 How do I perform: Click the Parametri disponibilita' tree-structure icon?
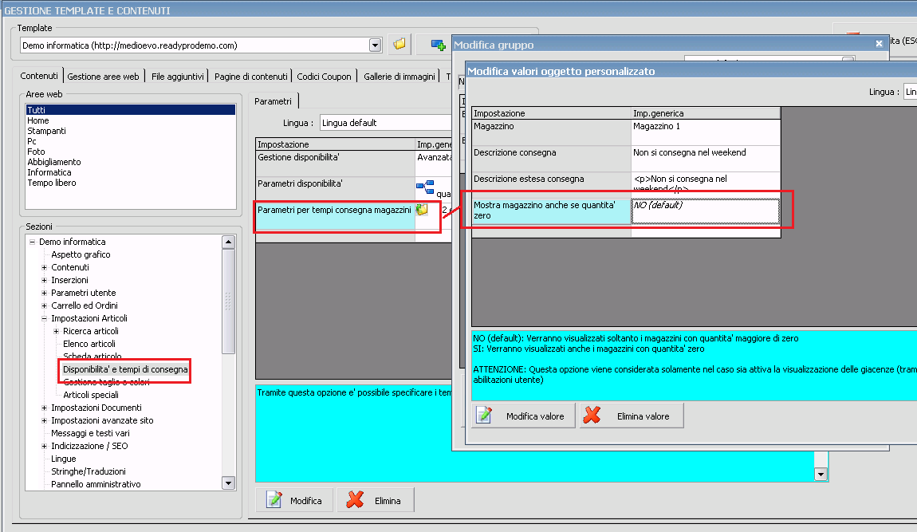[x=425, y=188]
